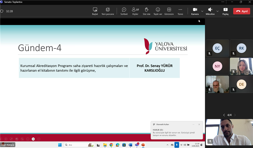The height and width of the screenshot is (148, 253).
Task: Click the battery tray icon
Action: (188, 145)
